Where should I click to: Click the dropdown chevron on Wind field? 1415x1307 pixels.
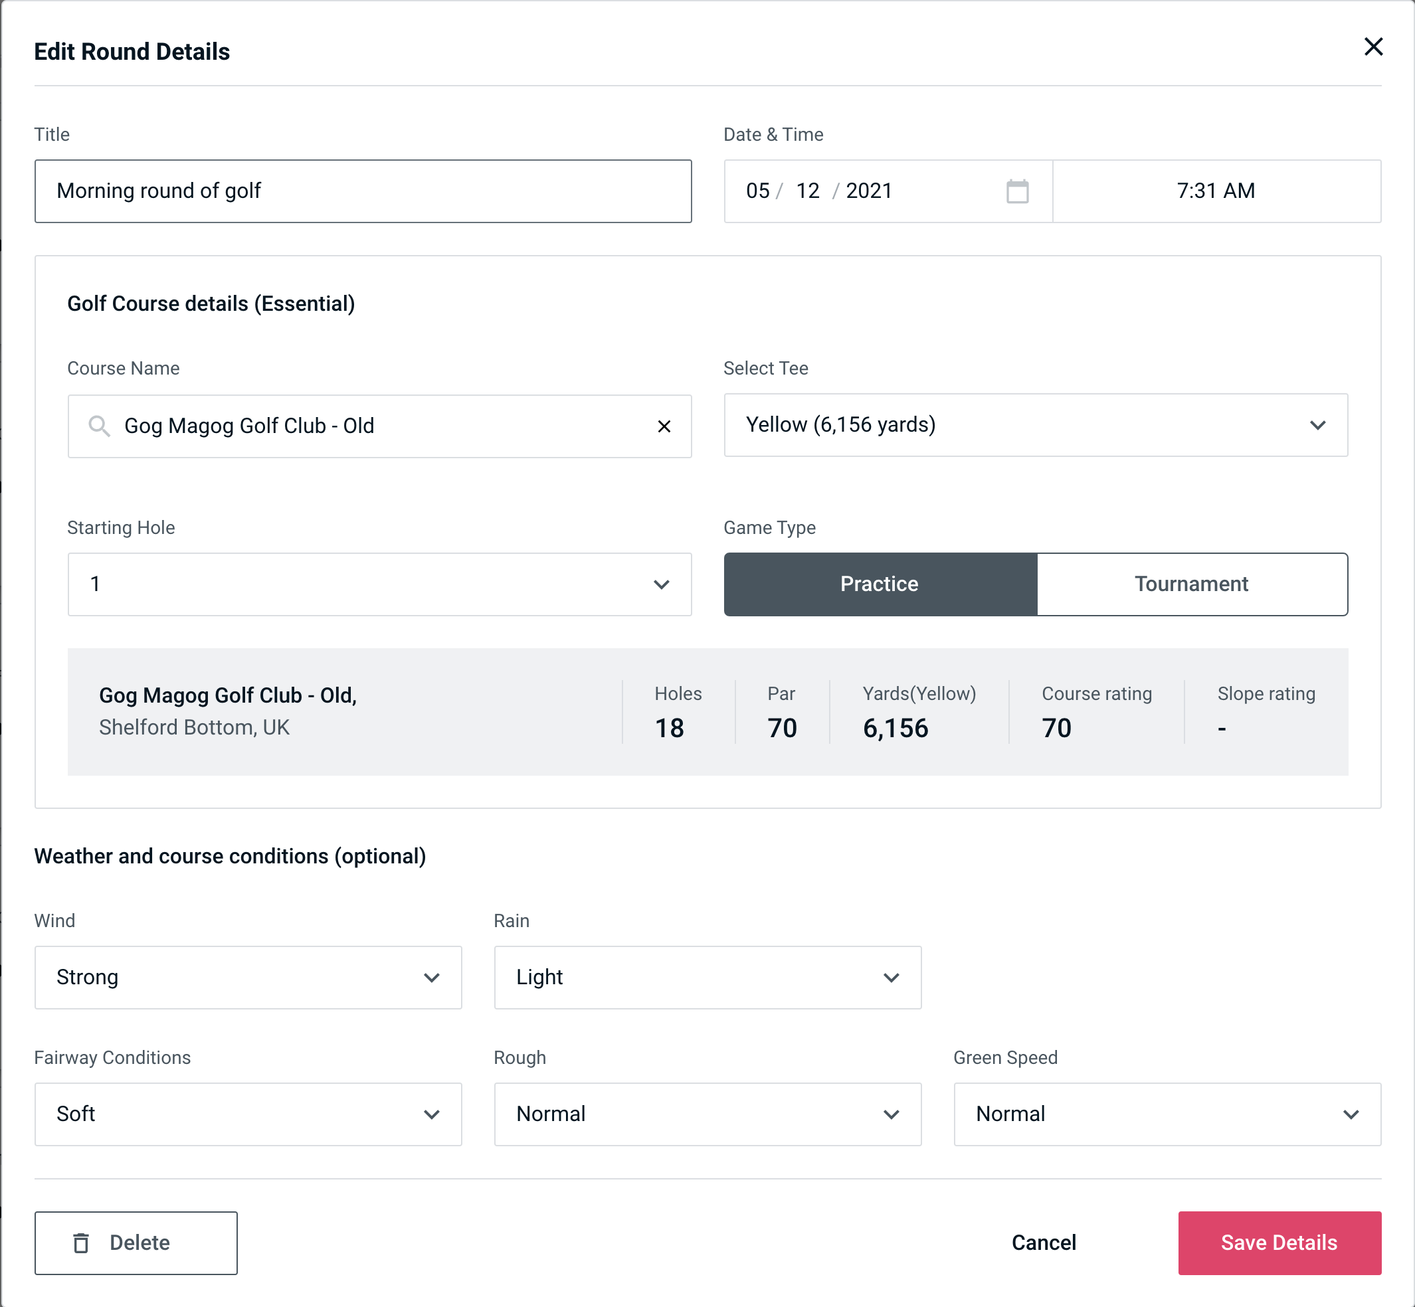[432, 978]
